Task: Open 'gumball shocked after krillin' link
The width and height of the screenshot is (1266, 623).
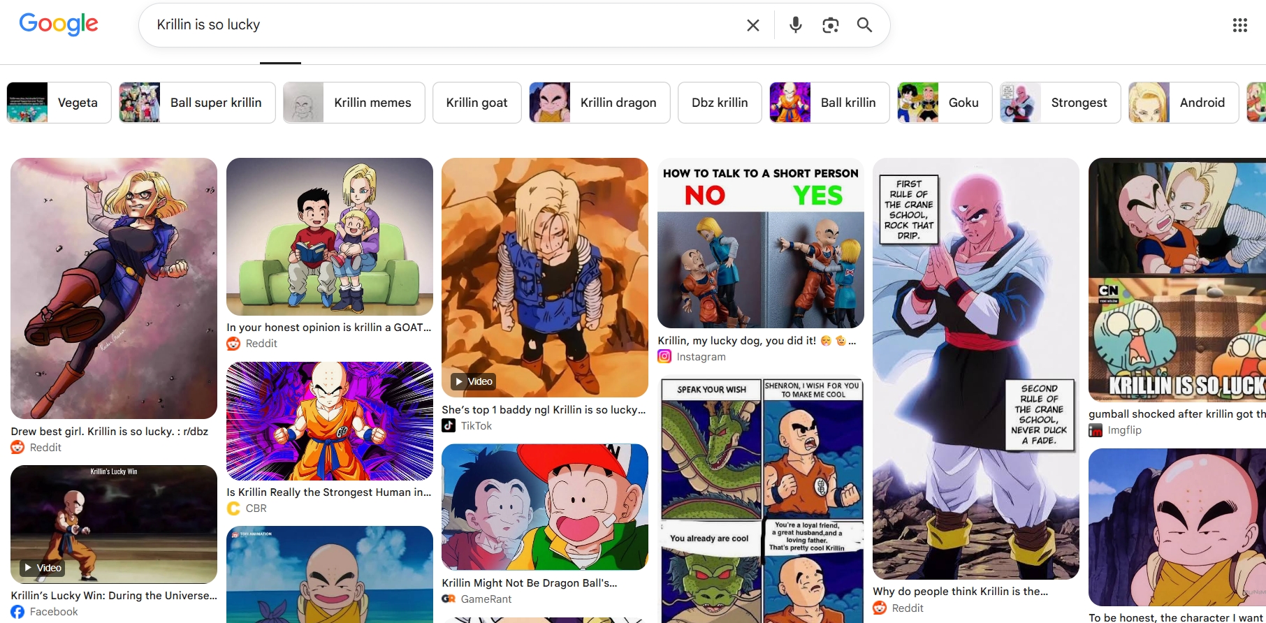Action: (x=1177, y=414)
